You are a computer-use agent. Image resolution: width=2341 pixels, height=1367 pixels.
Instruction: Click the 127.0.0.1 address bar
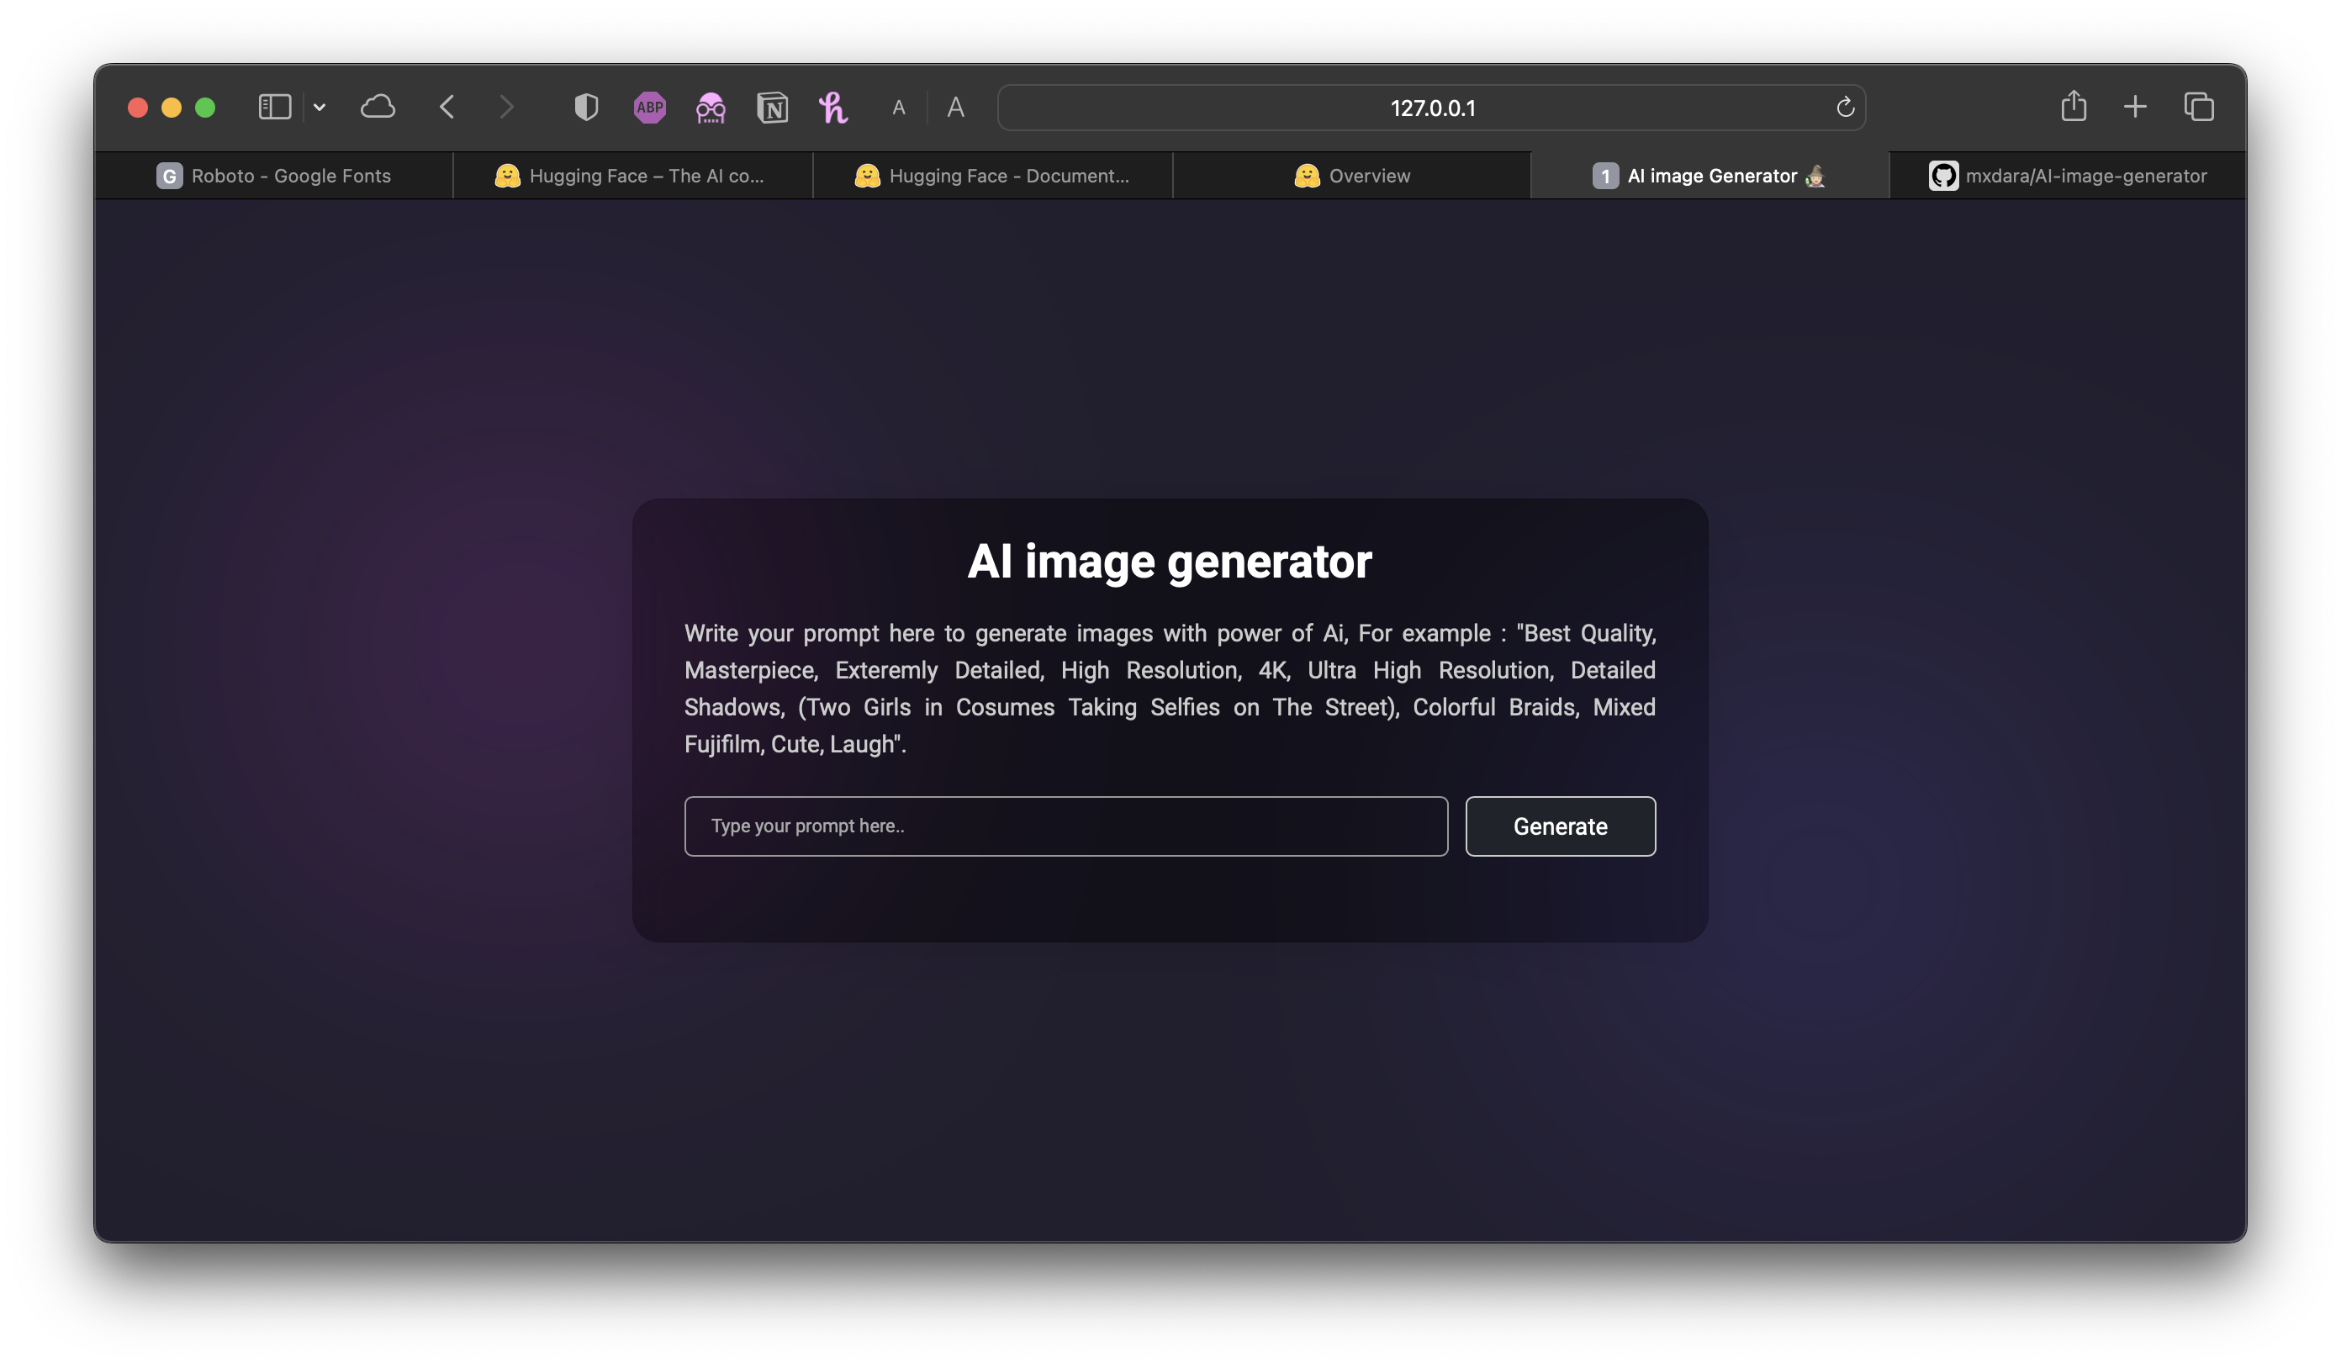pyautogui.click(x=1430, y=108)
